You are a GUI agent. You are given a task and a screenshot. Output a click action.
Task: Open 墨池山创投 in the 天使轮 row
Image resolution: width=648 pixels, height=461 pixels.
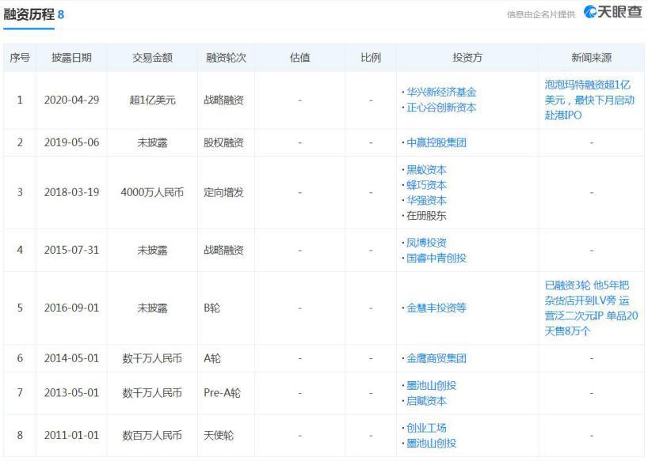(x=432, y=444)
